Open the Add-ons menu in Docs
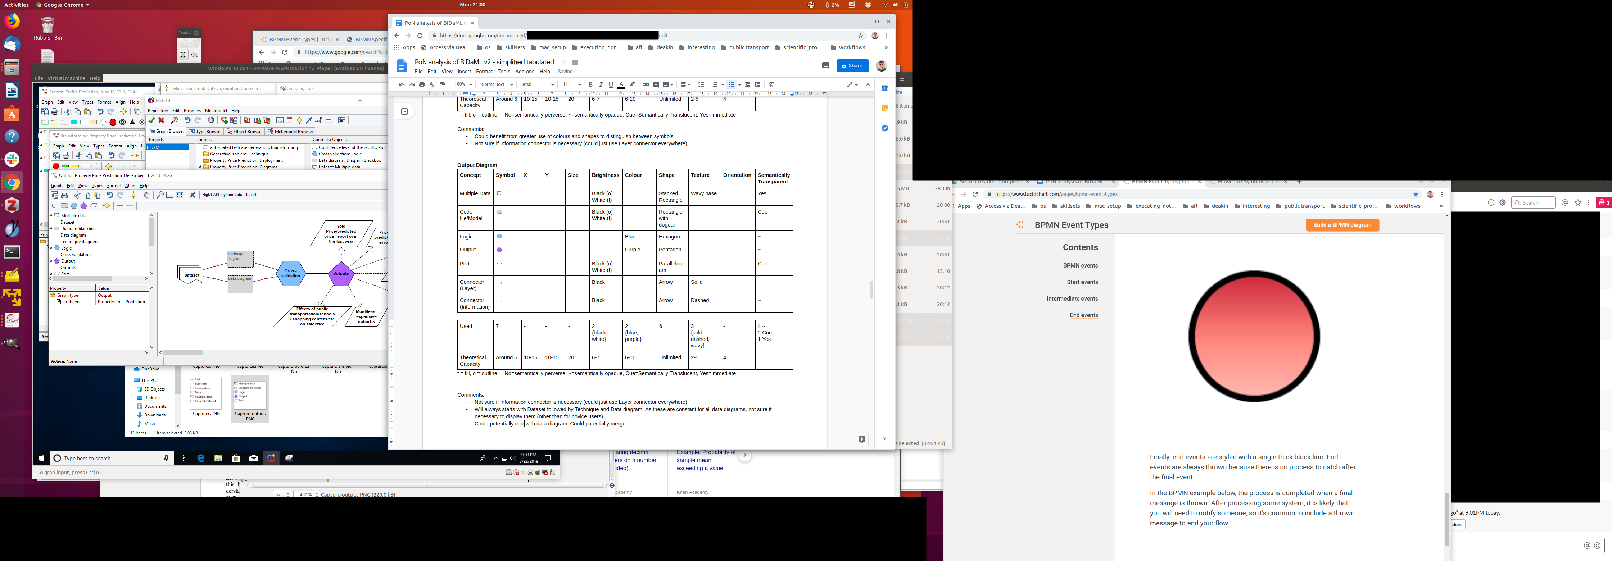 click(524, 71)
